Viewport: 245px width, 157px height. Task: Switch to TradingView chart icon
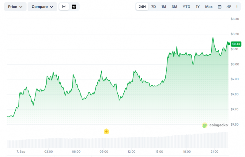(x=74, y=7)
